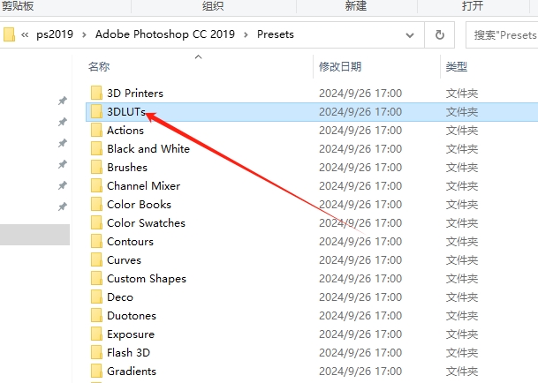Click the address bar folder icon
The height and width of the screenshot is (383, 538).
(x=9, y=34)
